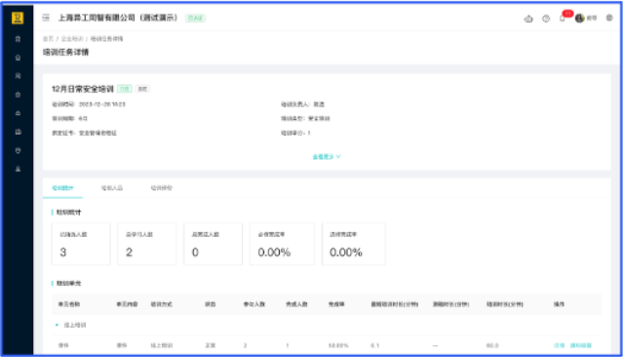This screenshot has width=624, height=357.
Task: Click the green certified tag beside company name
Action: [x=195, y=18]
